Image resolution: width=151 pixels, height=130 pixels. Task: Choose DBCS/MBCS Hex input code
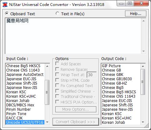pos(25,105)
